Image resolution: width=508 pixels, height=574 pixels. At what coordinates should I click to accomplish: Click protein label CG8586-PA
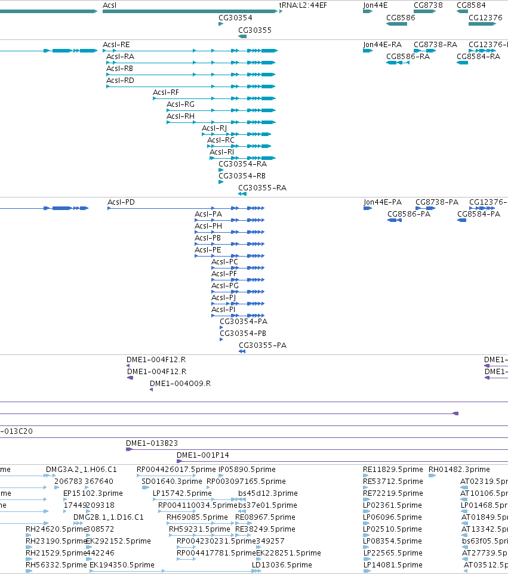(x=409, y=214)
